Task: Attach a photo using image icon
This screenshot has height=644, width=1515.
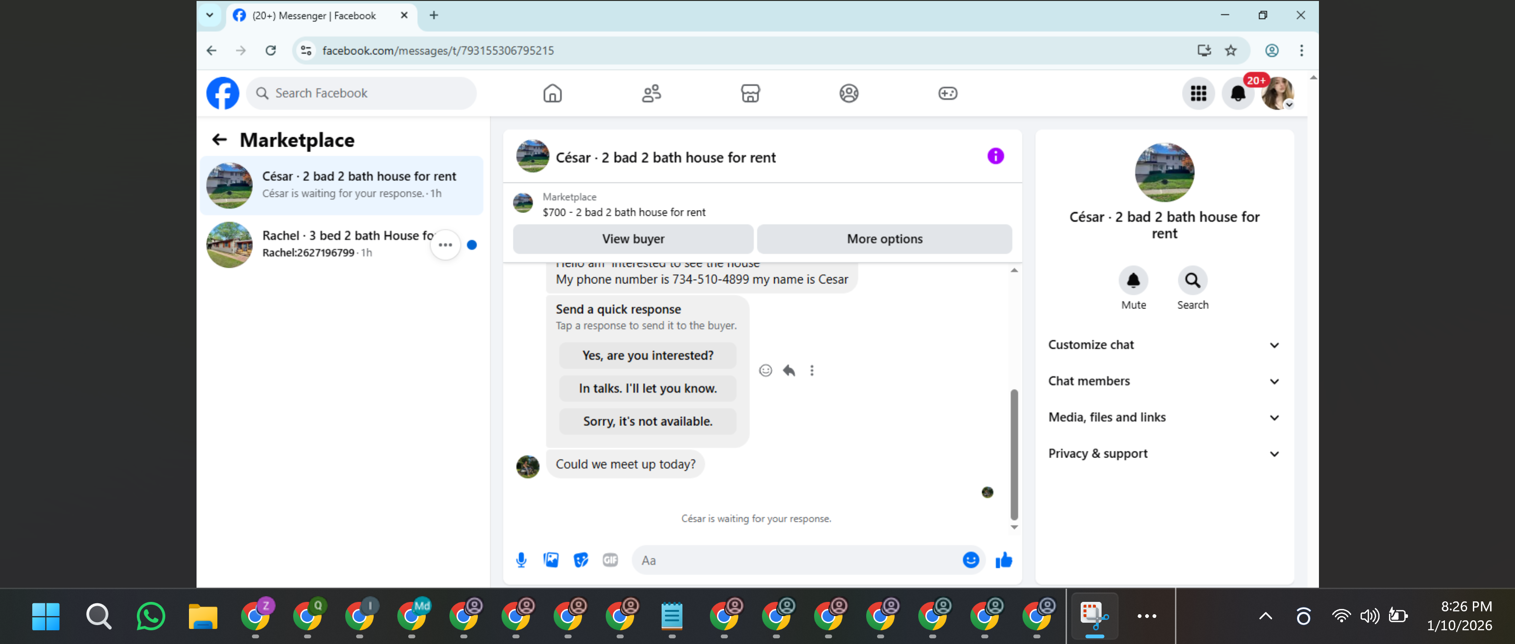Action: [551, 560]
